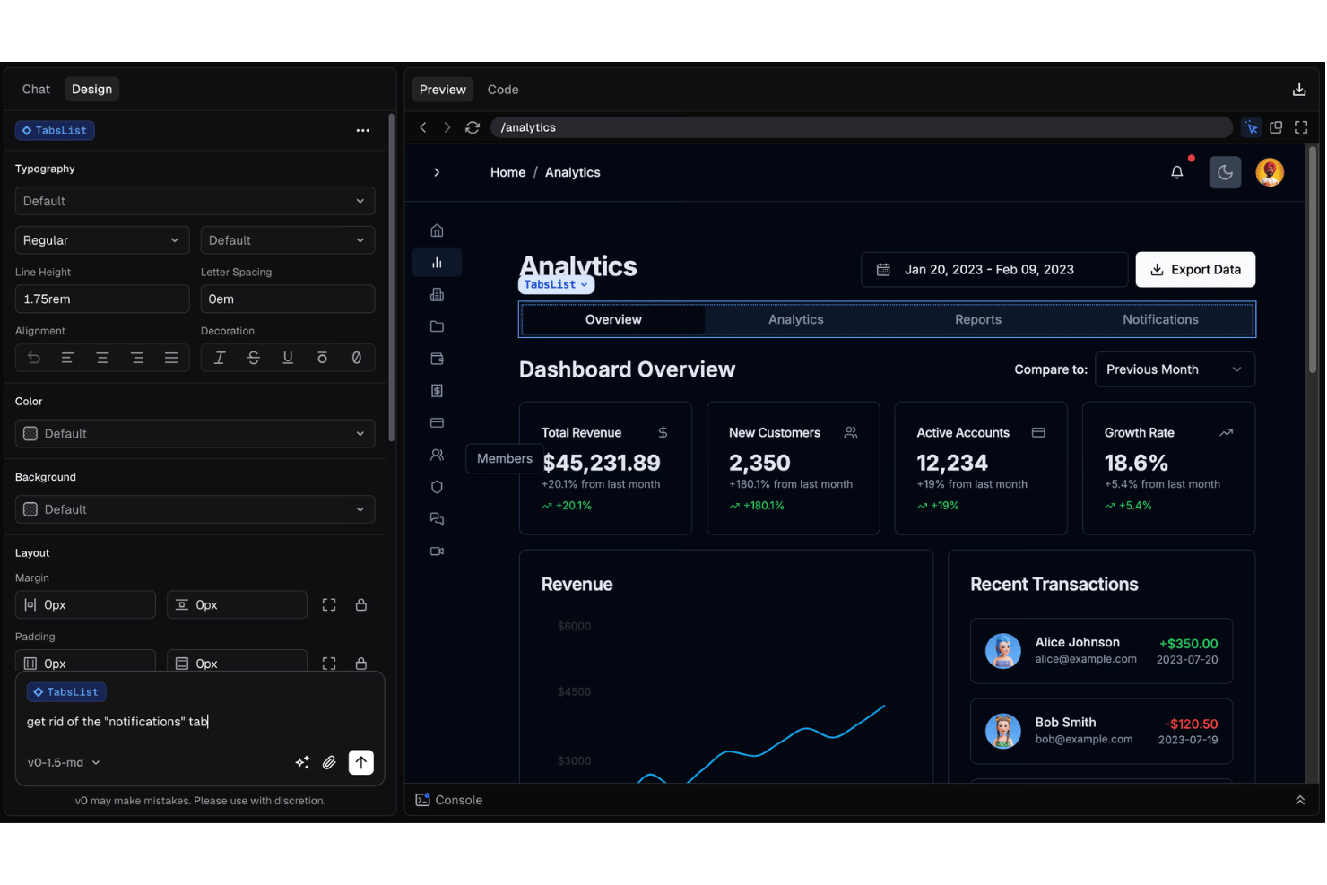This screenshot has width=1327, height=885.
Task: Open preview in a new window
Action: (x=1276, y=127)
